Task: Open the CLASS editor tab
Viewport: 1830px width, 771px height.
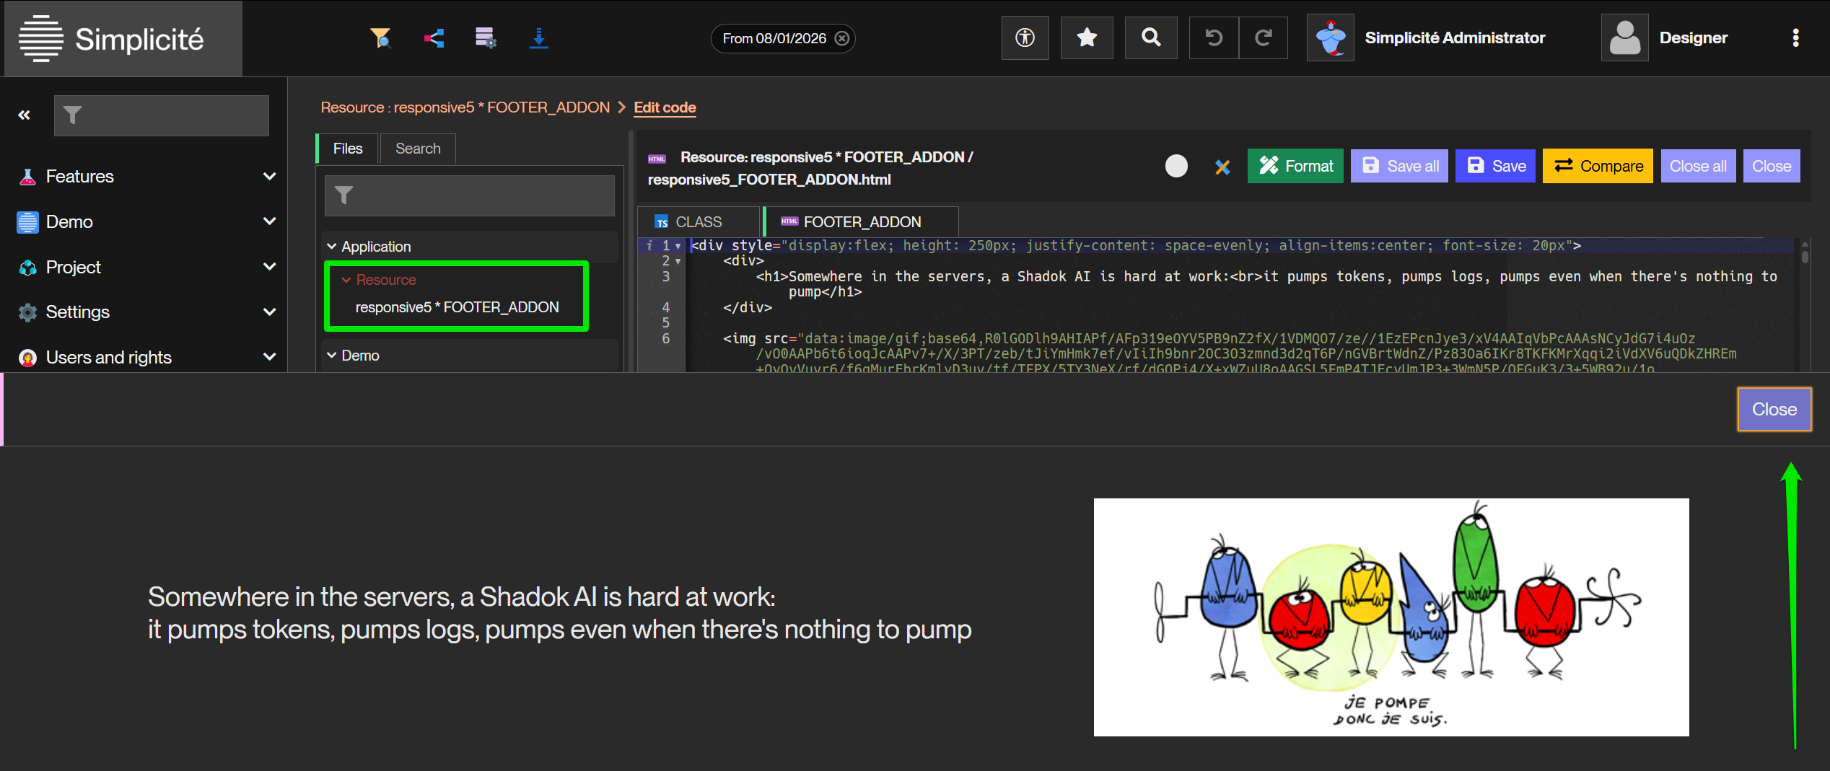Action: 698,222
